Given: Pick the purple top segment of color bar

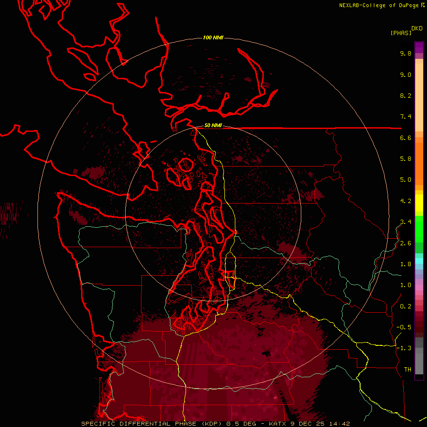Looking at the screenshot, I should coord(419,47).
